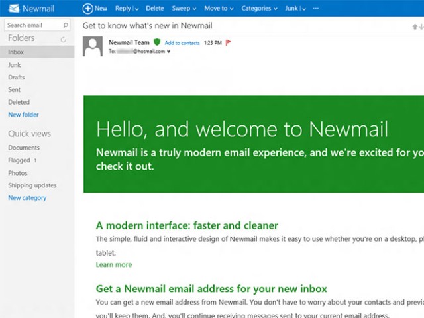Image resolution: width=424 pixels, height=318 pixels.
Task: Open the Shipping updates quick view
Action: (32, 185)
